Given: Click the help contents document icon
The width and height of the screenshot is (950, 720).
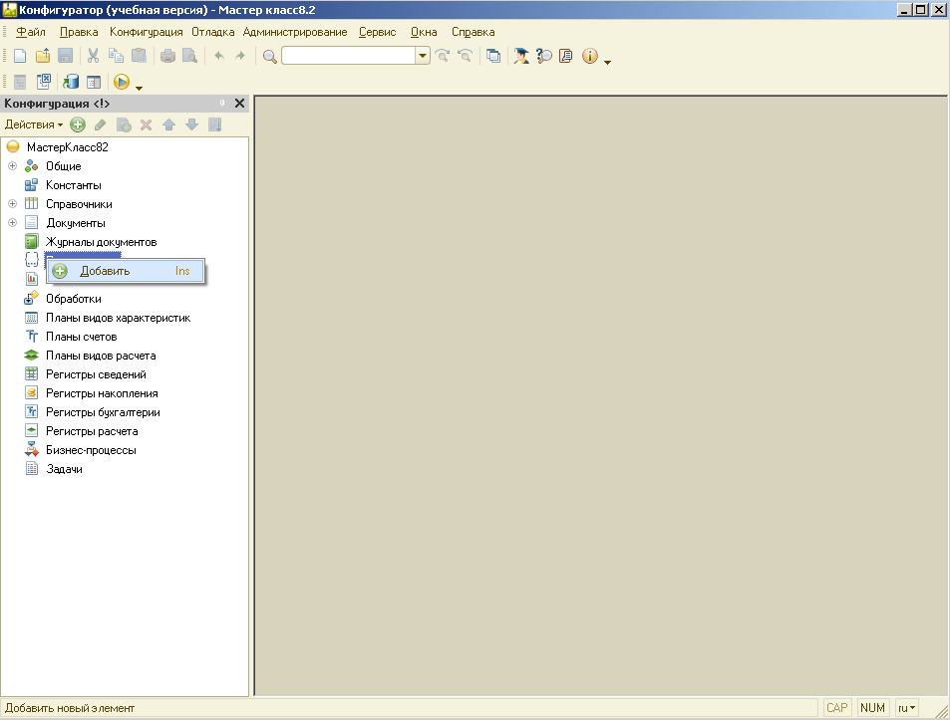Looking at the screenshot, I should pos(566,57).
